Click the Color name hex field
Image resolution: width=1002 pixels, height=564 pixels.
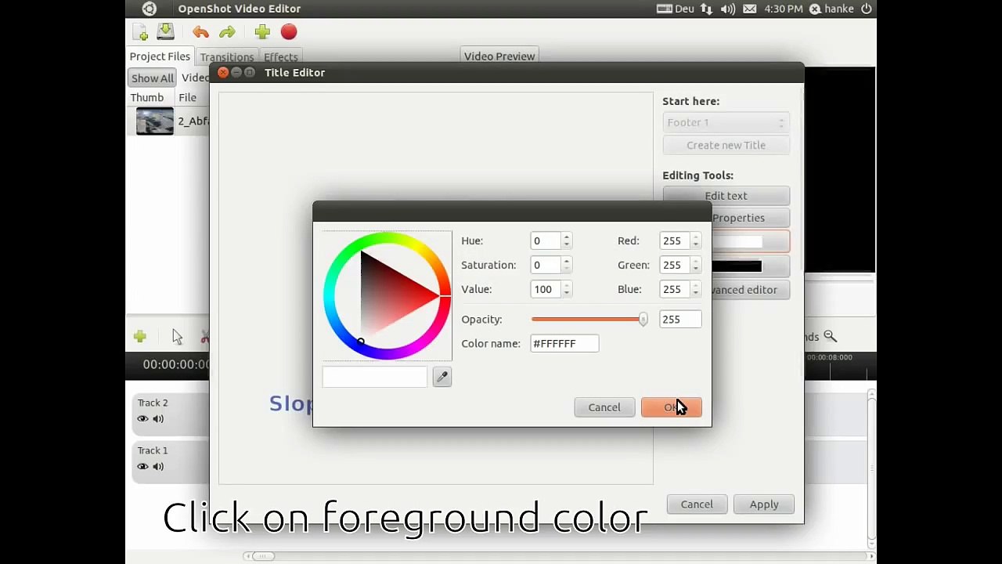click(x=564, y=344)
